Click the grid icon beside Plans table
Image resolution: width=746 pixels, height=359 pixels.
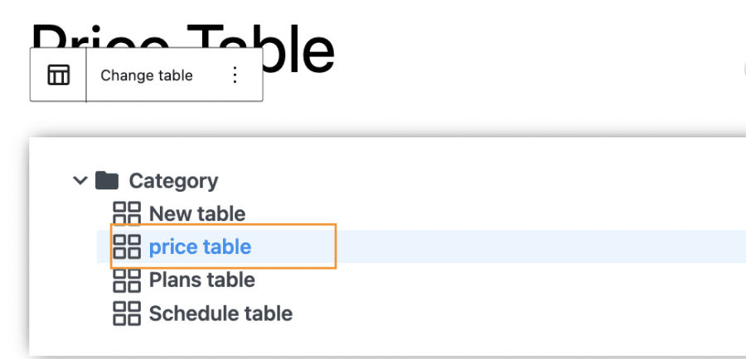click(127, 280)
